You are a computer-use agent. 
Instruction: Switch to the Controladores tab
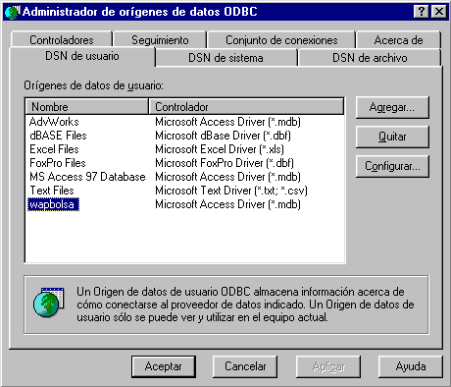pos(62,40)
